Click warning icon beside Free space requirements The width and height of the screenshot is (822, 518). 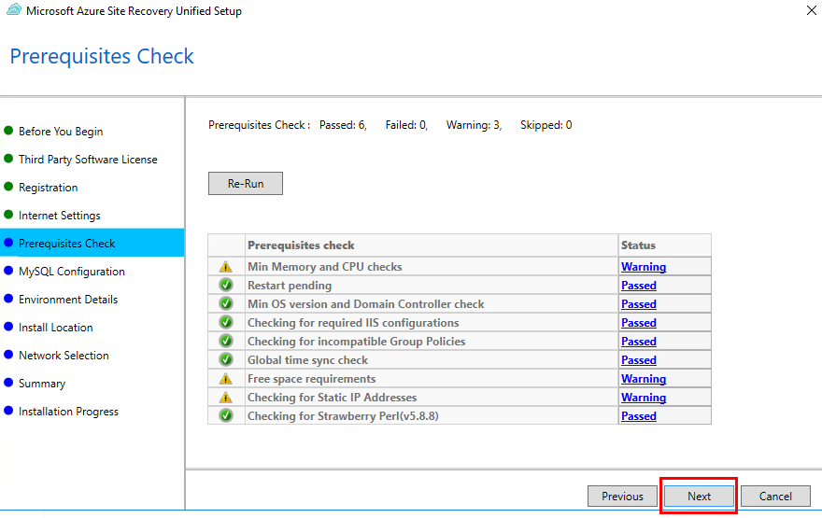(x=226, y=379)
